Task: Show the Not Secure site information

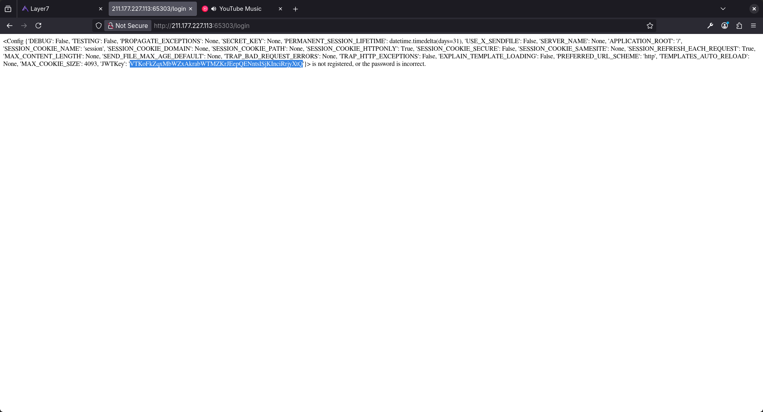Action: [128, 26]
